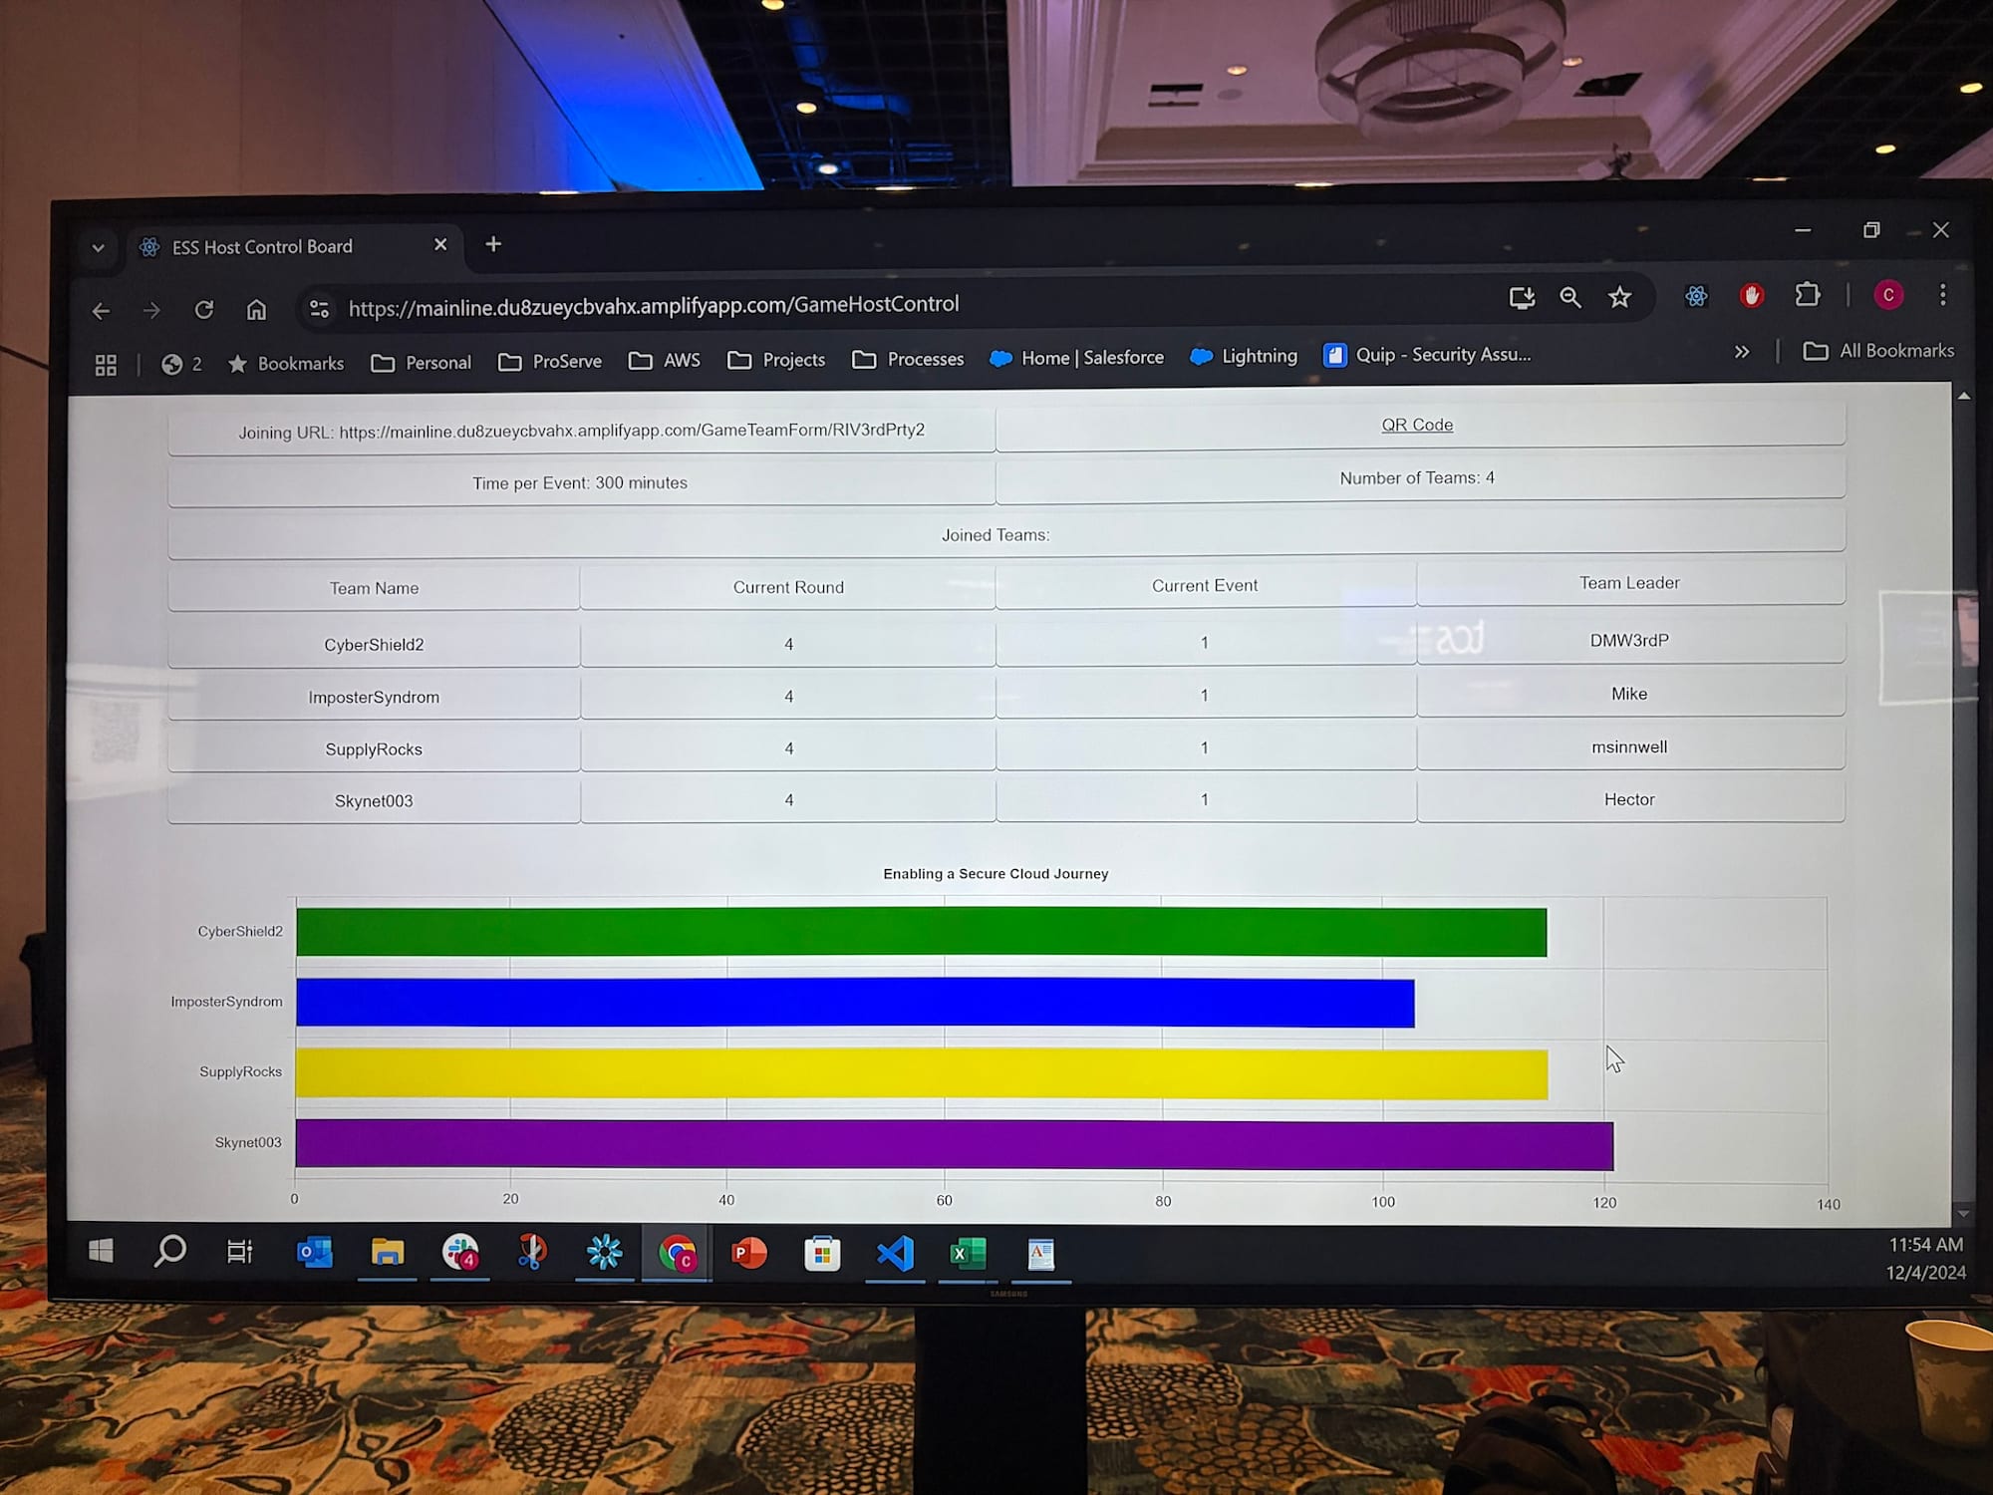
Task: Open the ProServe bookmarks folder
Action: tap(550, 361)
